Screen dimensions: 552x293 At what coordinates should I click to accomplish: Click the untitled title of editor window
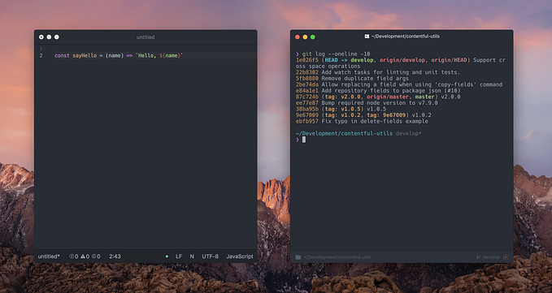pos(146,37)
